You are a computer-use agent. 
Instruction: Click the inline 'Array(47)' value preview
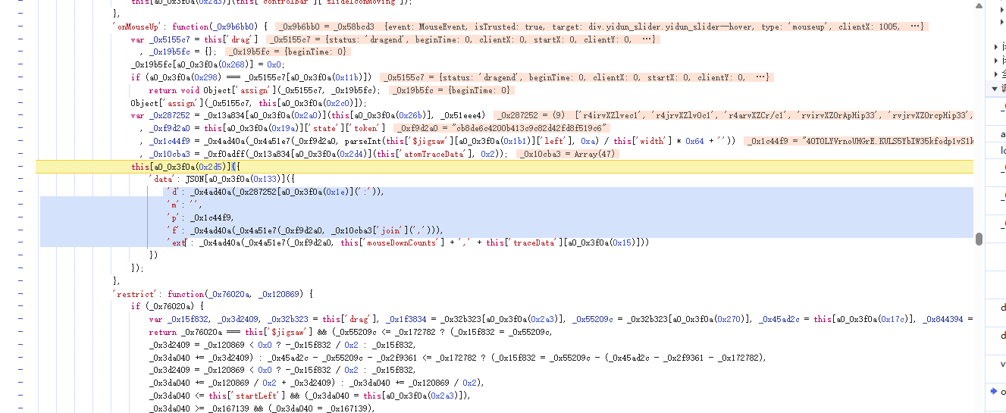(568, 154)
